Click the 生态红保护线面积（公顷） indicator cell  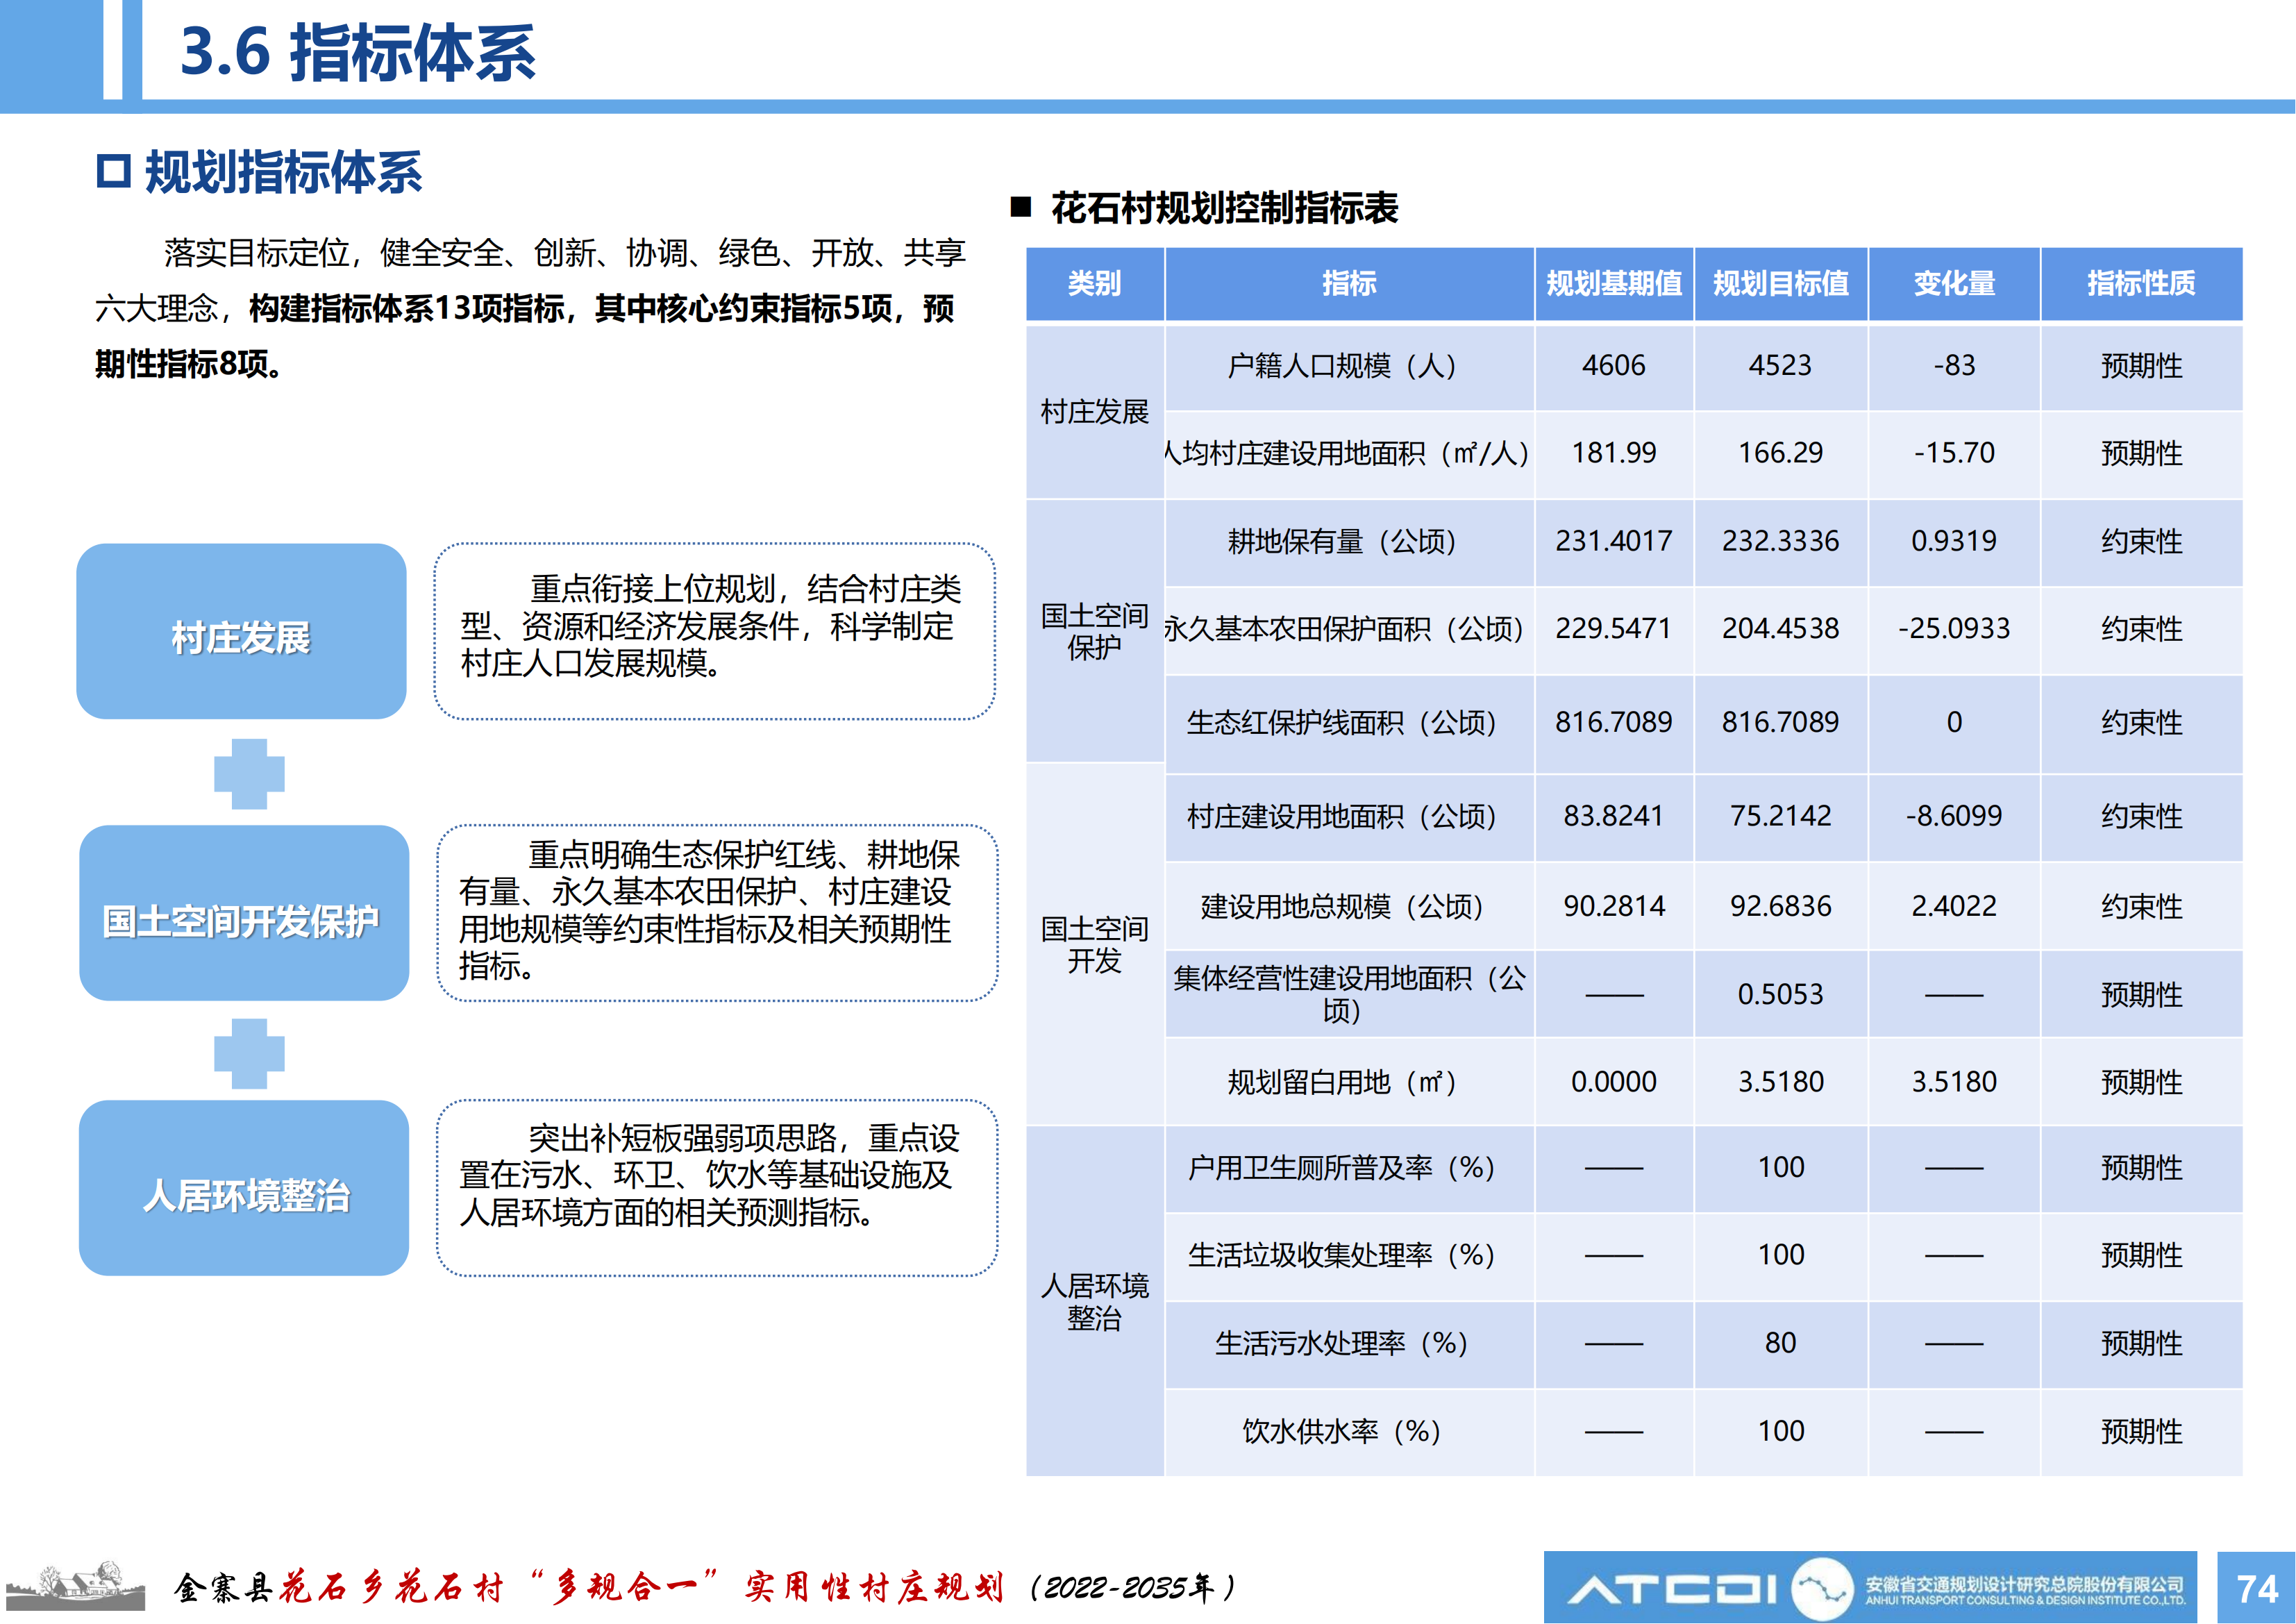1350,724
